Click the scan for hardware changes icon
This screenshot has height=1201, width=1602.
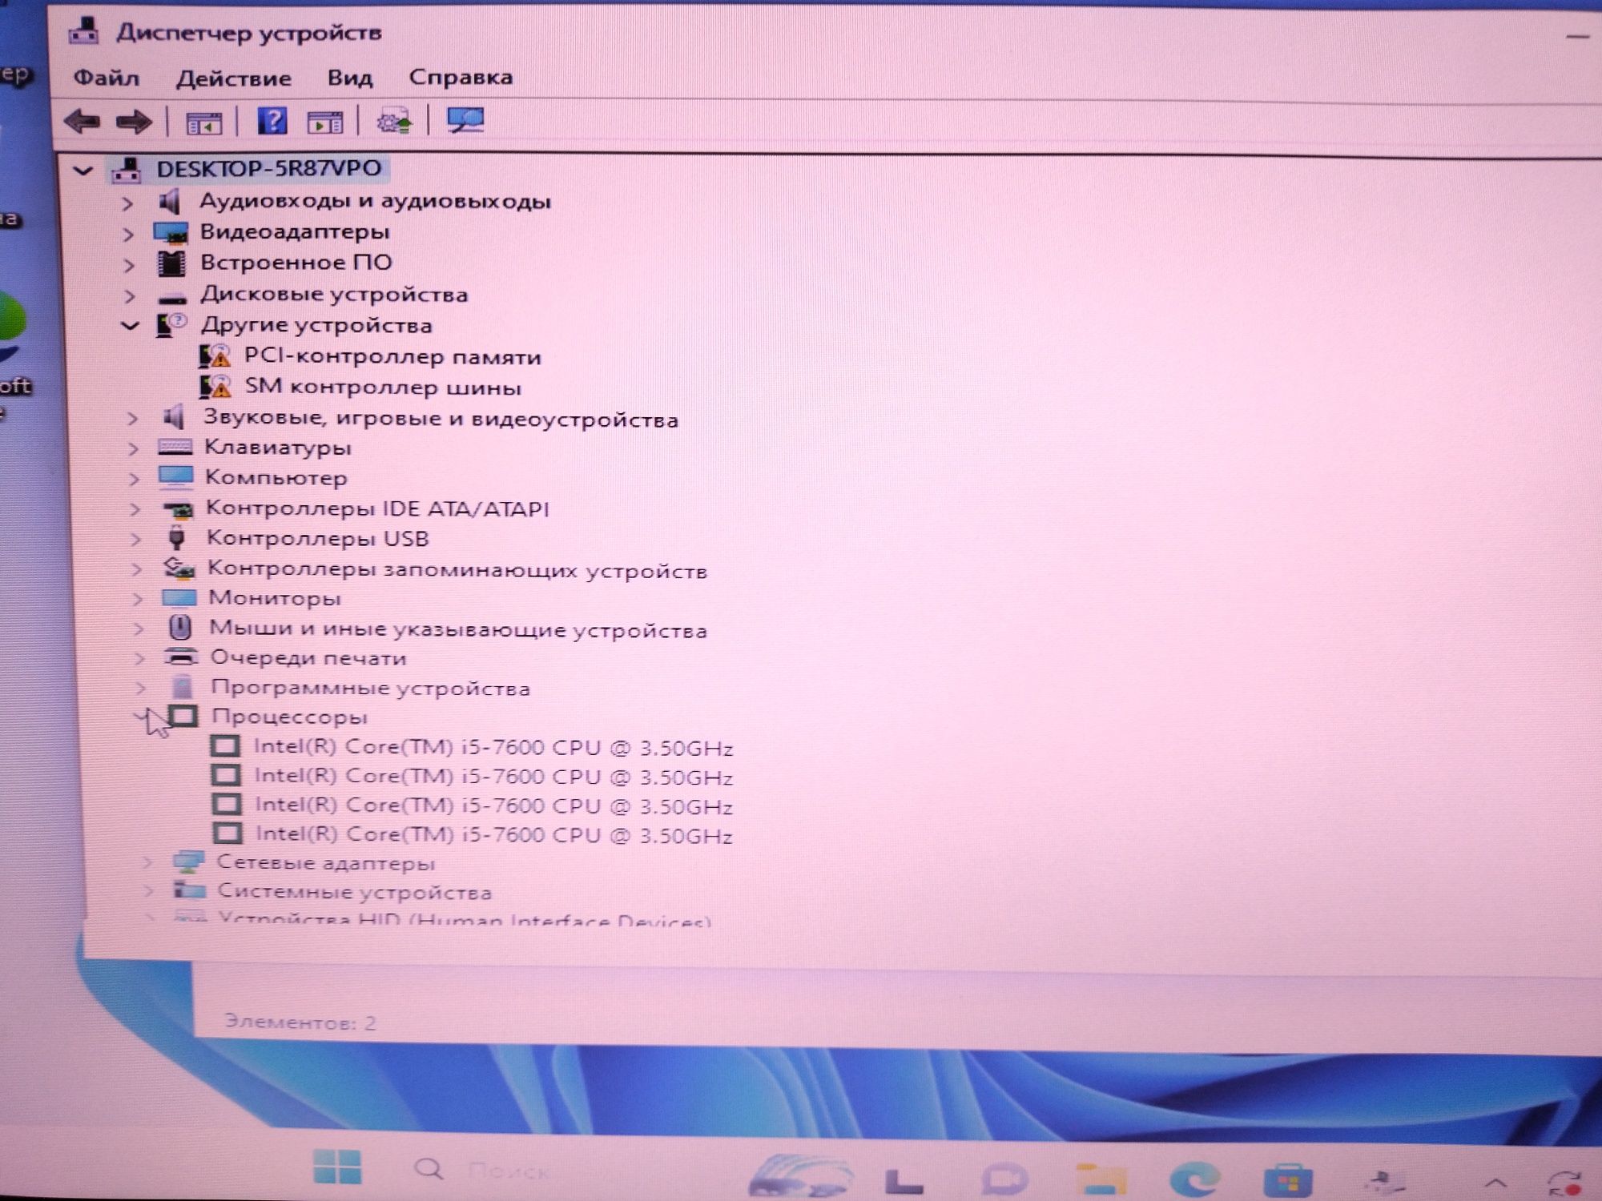(465, 121)
